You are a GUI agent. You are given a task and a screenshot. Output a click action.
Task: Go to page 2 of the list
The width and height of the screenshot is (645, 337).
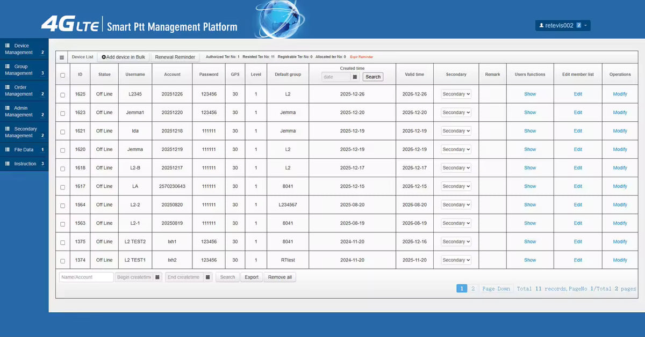(473, 289)
